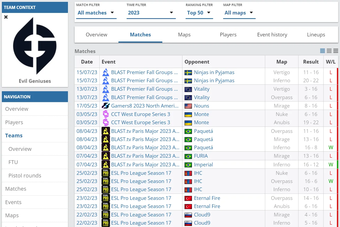Click the EU flag in the Vitality Overpass row
The width and height of the screenshot is (340, 227).
click(188, 98)
